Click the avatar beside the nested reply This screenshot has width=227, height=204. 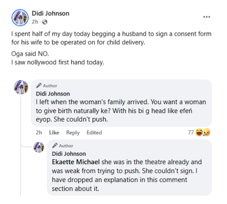pos(38,147)
